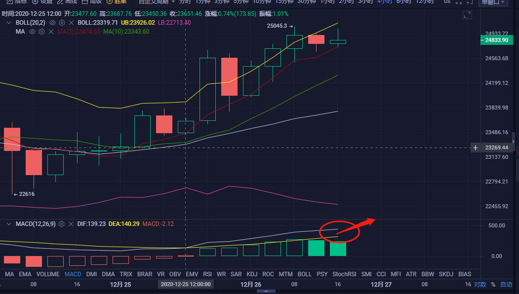Choose the BBW indicator tab
The height and width of the screenshot is (294, 519).
coord(428,274)
